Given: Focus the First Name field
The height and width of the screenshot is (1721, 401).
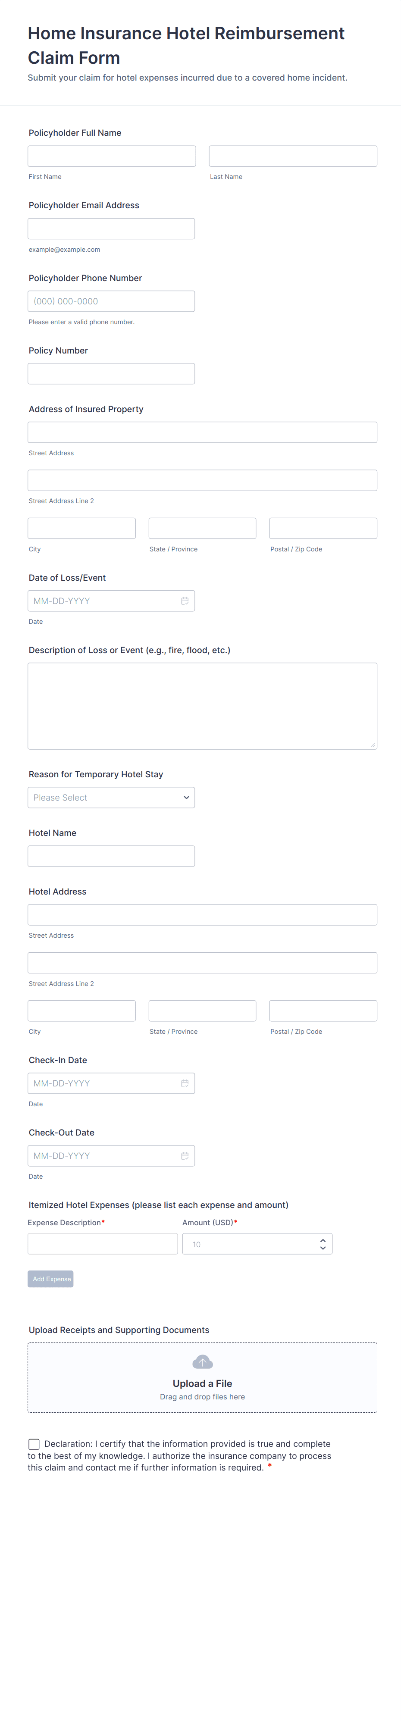Looking at the screenshot, I should tap(112, 156).
